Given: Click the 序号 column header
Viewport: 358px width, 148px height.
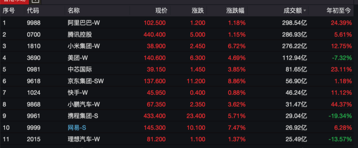Looking at the screenshot, I should pos(9,11).
